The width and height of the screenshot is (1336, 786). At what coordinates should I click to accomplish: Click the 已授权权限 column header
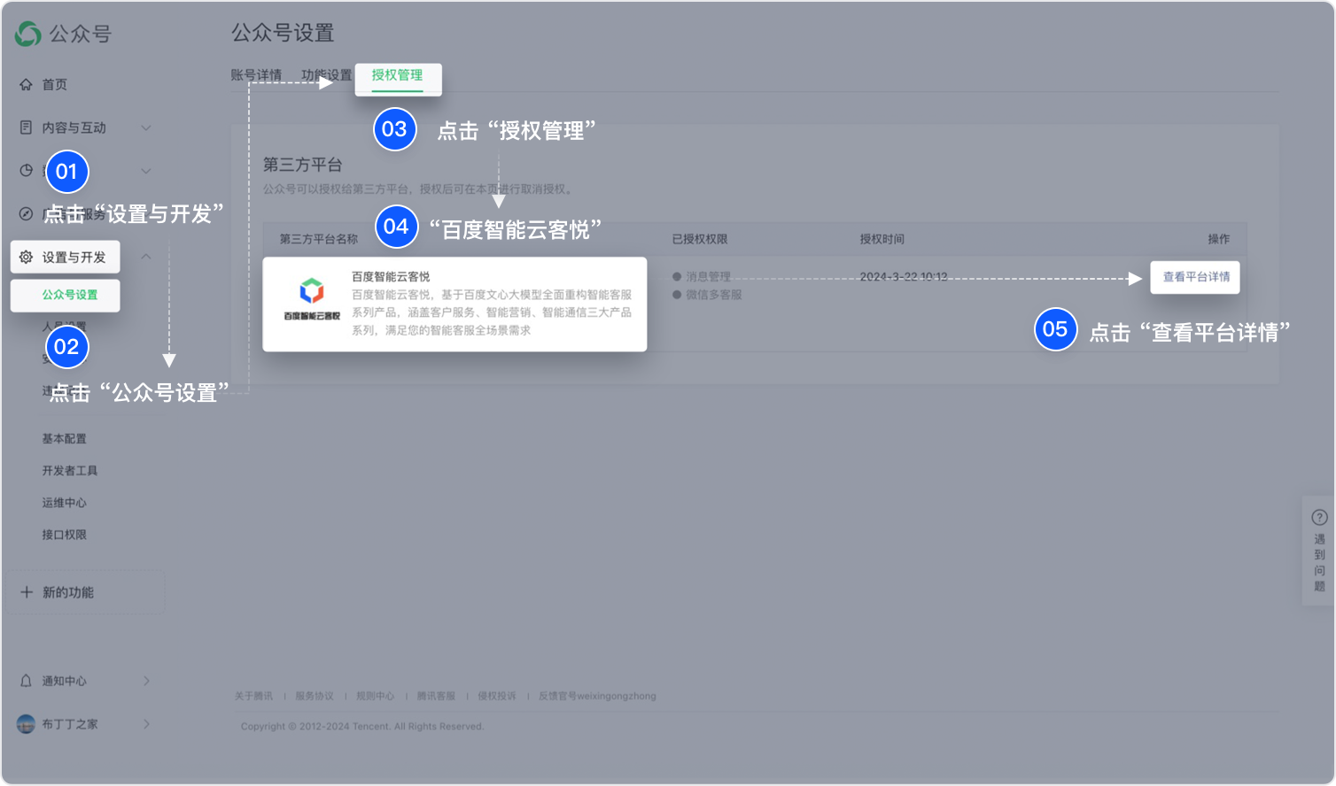(x=700, y=239)
